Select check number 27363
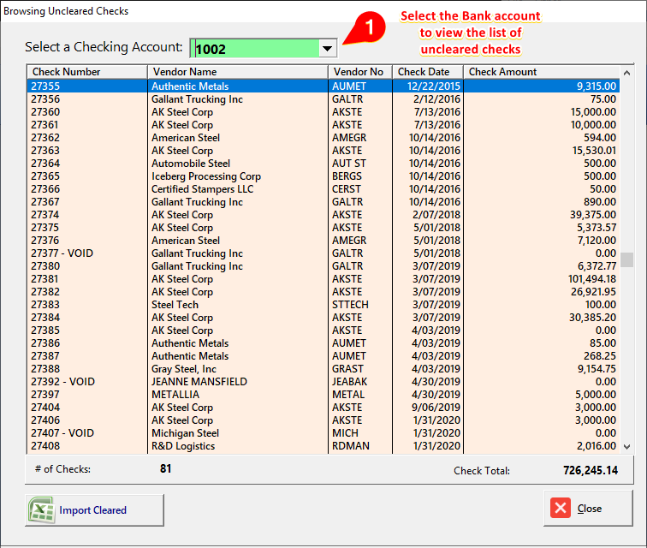The image size is (647, 548). [x=45, y=151]
